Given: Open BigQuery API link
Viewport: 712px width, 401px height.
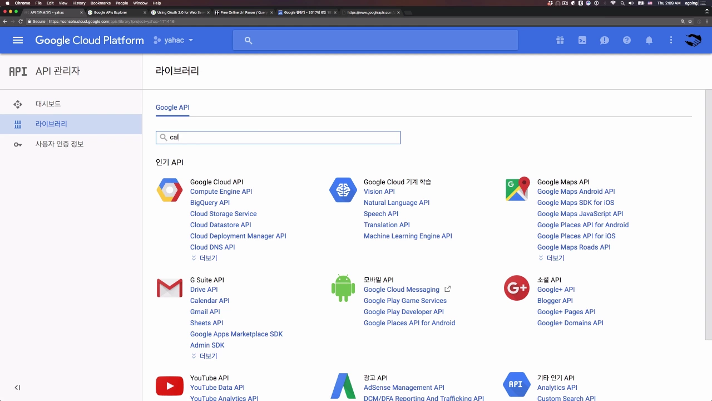Looking at the screenshot, I should pyautogui.click(x=210, y=203).
